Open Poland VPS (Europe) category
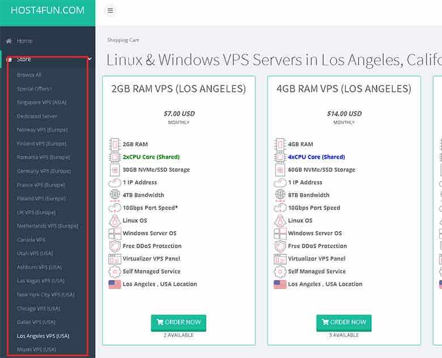This screenshot has height=358, width=442. [41, 198]
